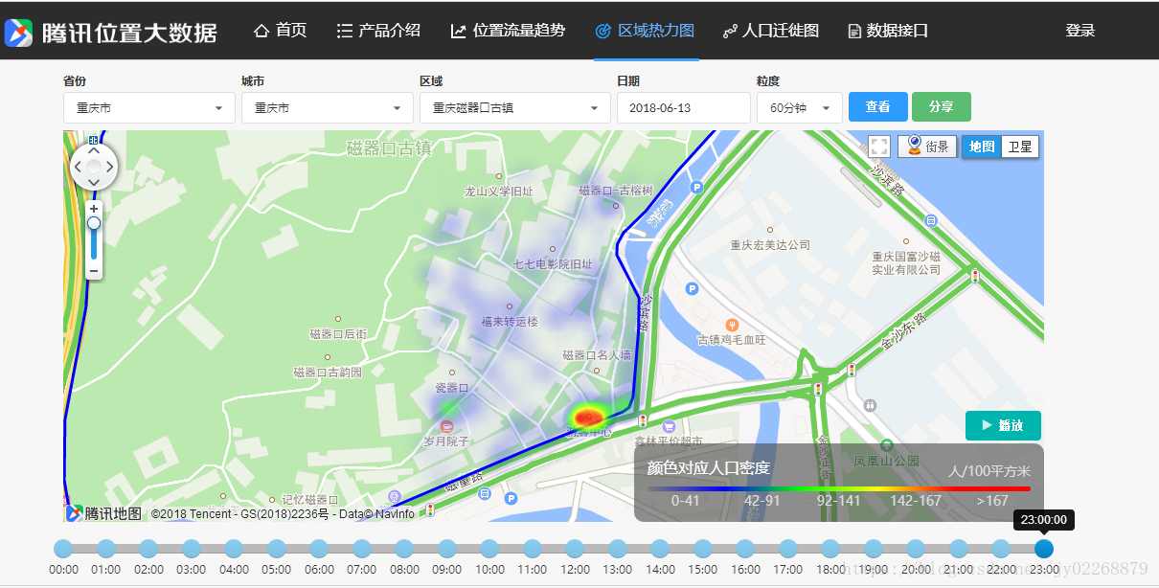Click the 人口迁徙图 route icon
The height and width of the screenshot is (588, 1159).
pyautogui.click(x=730, y=31)
